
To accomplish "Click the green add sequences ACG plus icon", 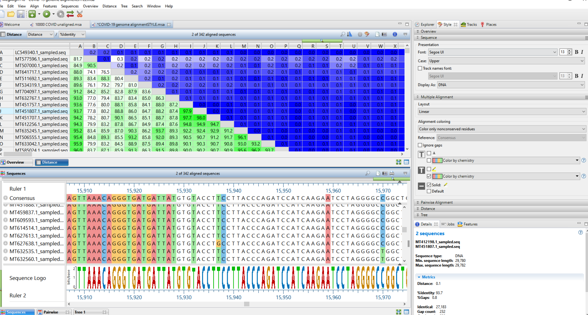I will 32,14.
